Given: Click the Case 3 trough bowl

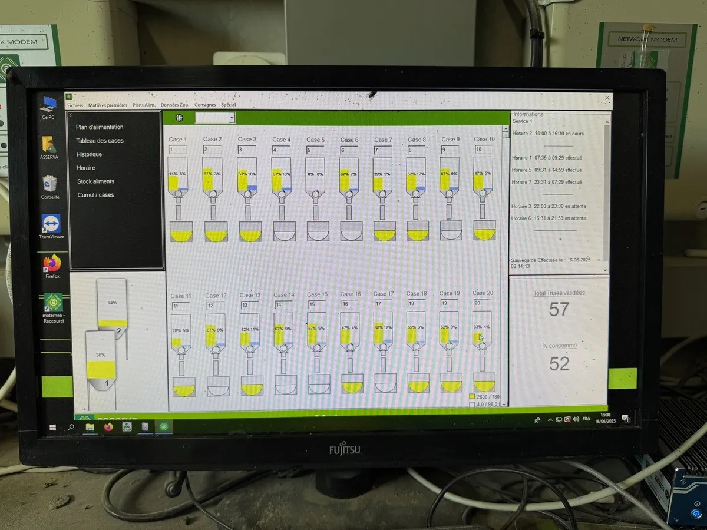Looking at the screenshot, I should tap(250, 232).
